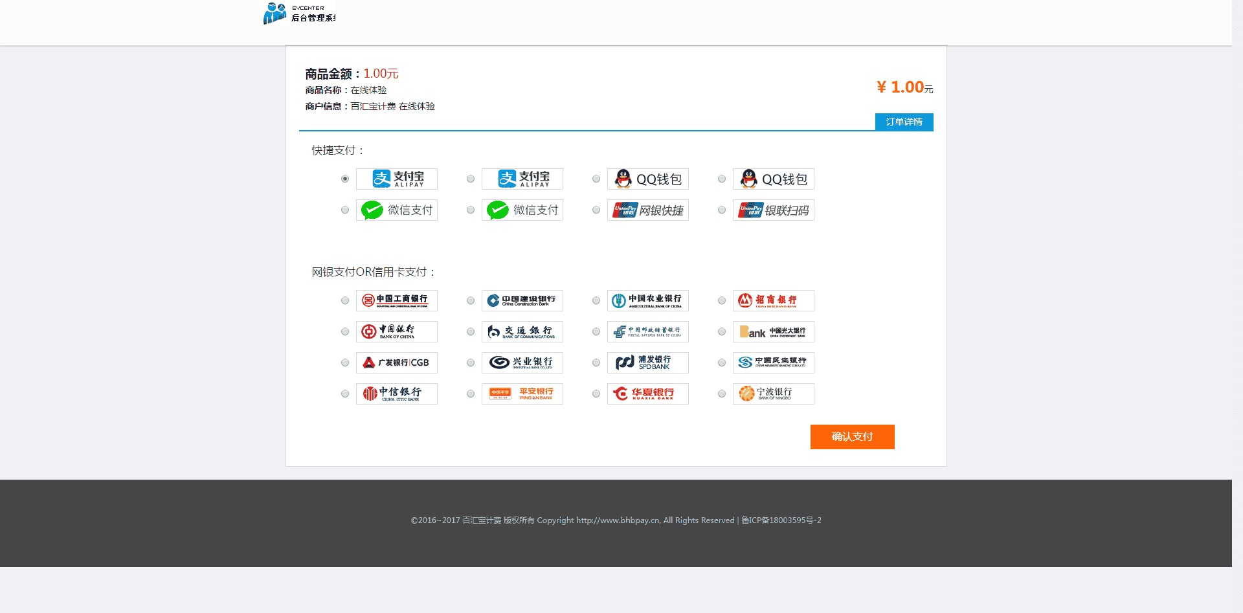Select the unselected 支付宝 Alipay radio button
The width and height of the screenshot is (1243, 613).
point(471,179)
